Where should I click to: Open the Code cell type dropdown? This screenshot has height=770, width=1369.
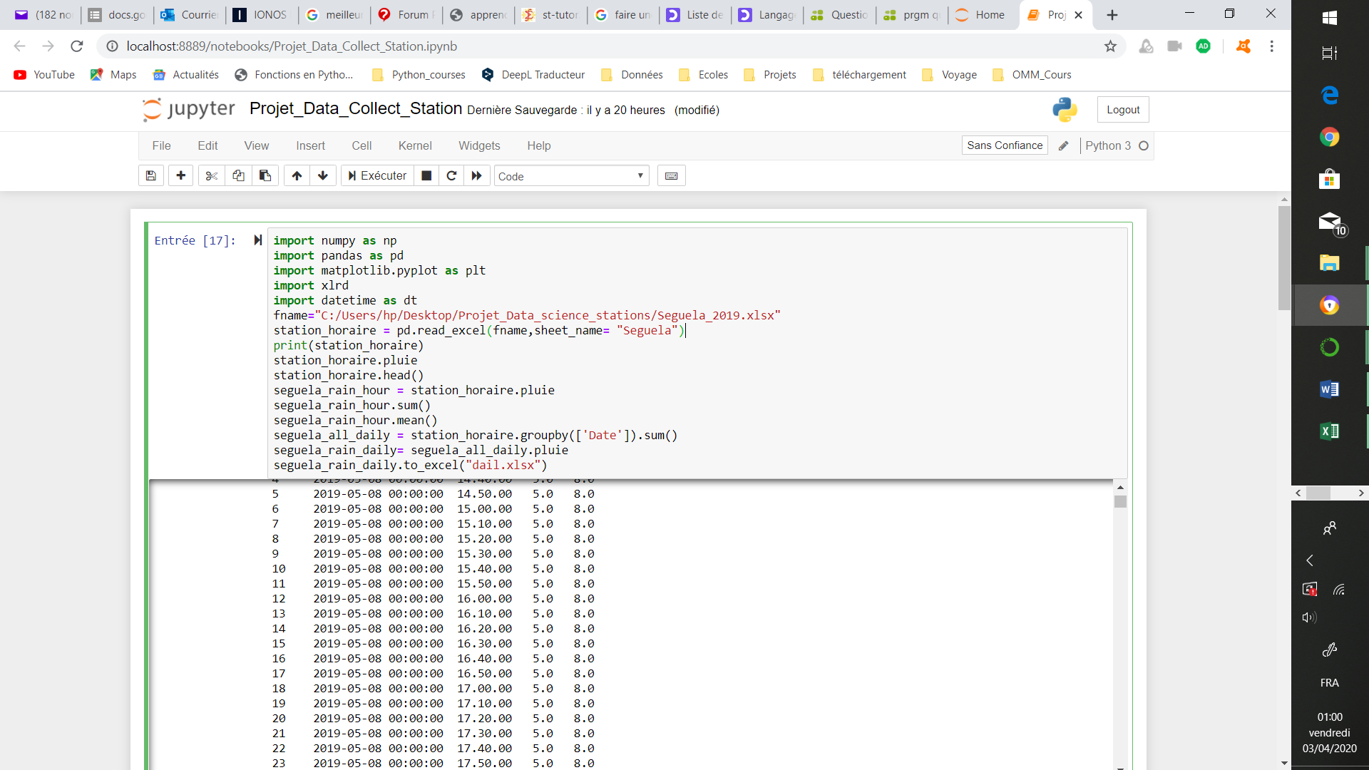point(570,175)
